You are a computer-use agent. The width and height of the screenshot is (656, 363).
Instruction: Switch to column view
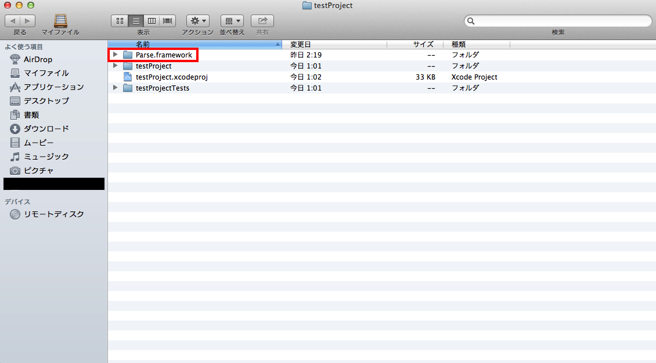click(152, 21)
